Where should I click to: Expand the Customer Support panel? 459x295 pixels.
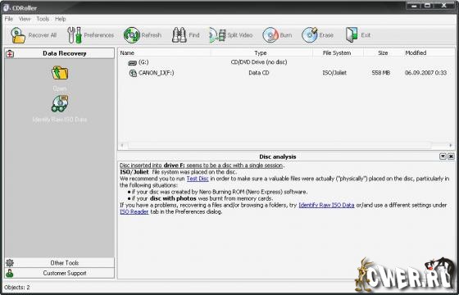tap(59, 273)
